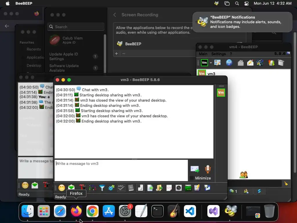Click the funnel filter icon in vm3 chat toolbar
This screenshot has height=223, width=297.
102,188
